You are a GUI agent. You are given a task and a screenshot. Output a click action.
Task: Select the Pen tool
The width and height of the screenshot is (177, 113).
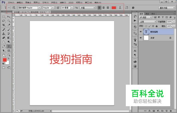click(x=4, y=46)
